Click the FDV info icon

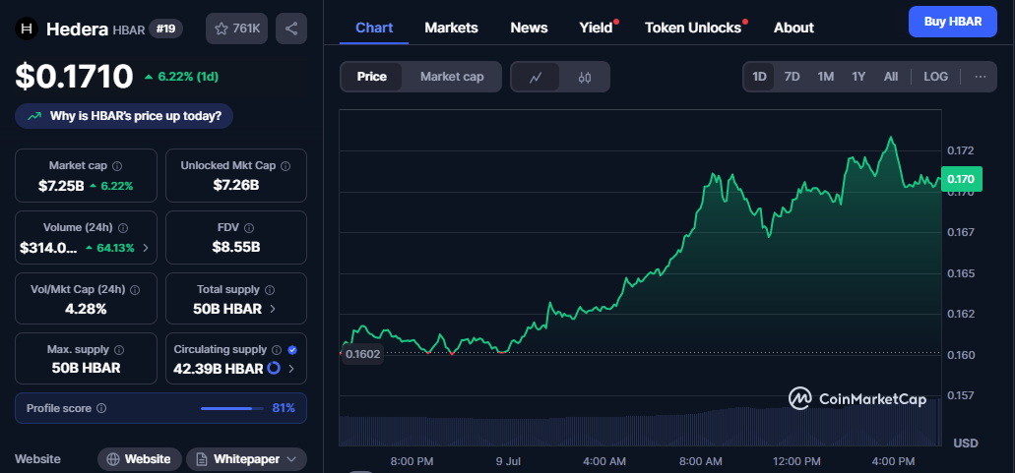click(x=249, y=228)
